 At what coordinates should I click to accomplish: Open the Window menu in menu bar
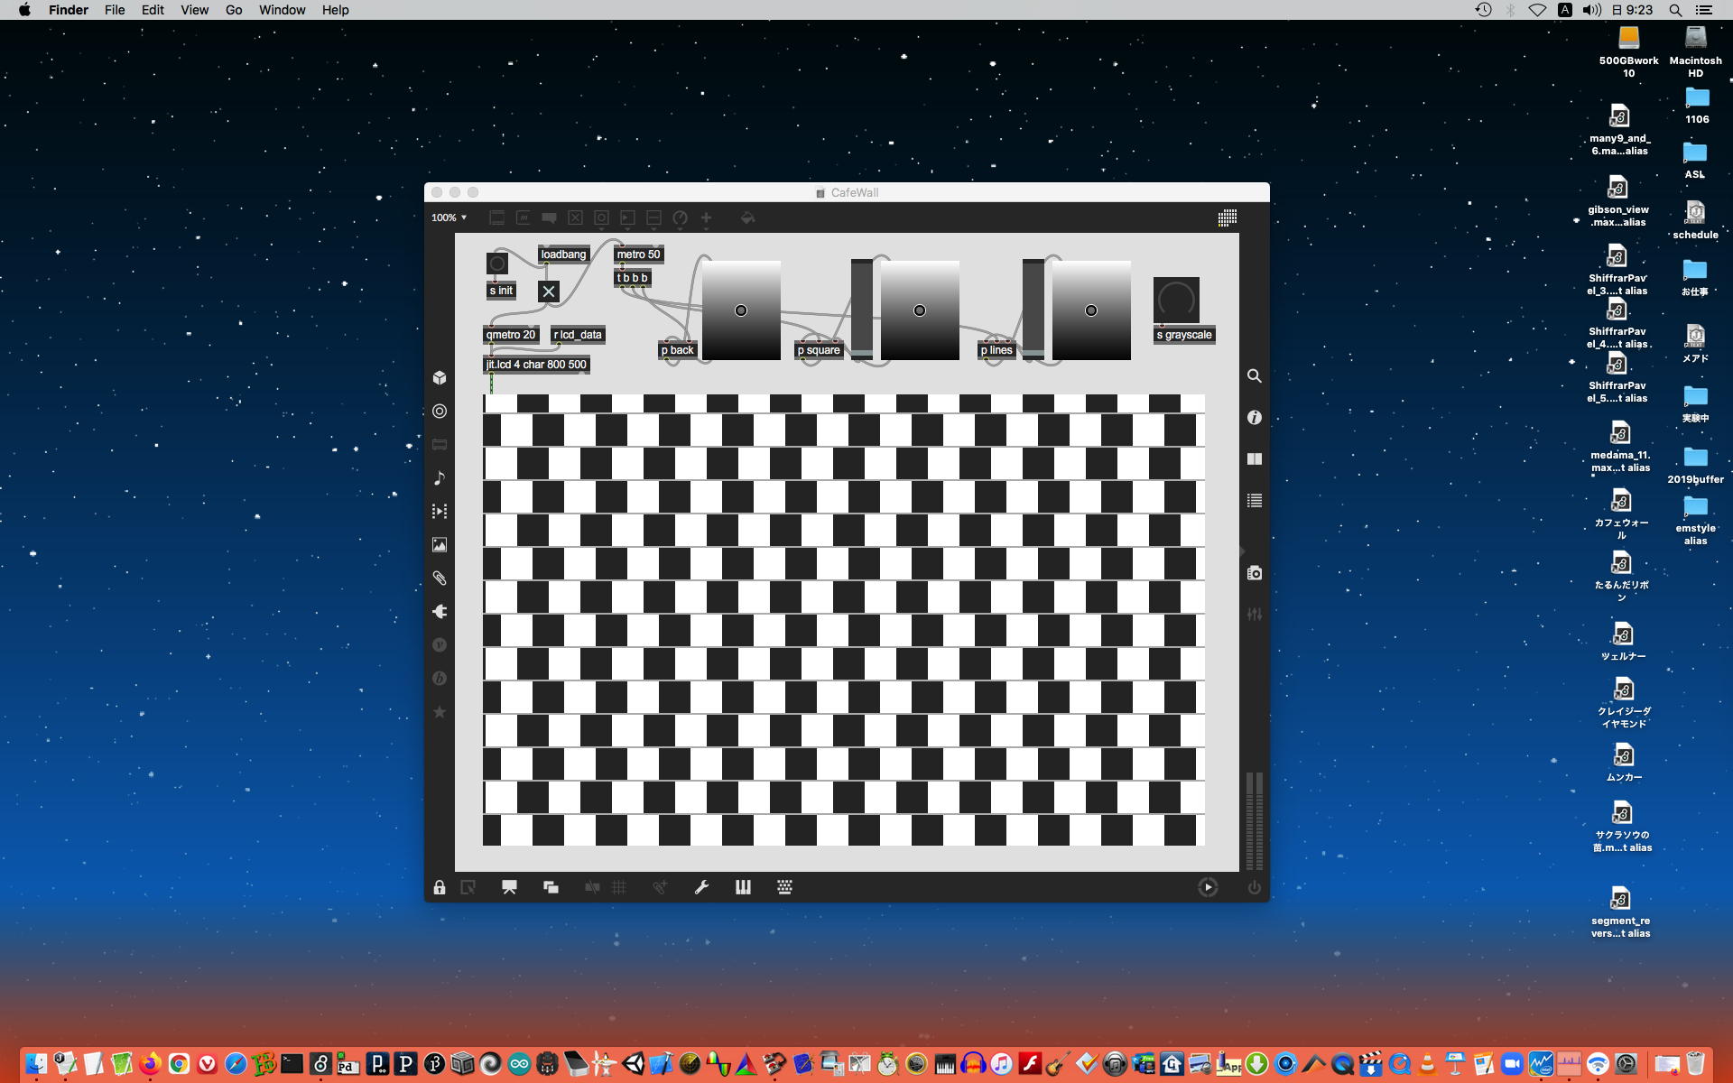coord(282,10)
